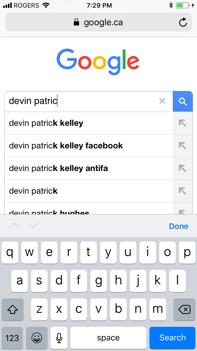Screen dimensions: 197x351
Task: Clear the search field using the X icon
Action: tap(162, 101)
